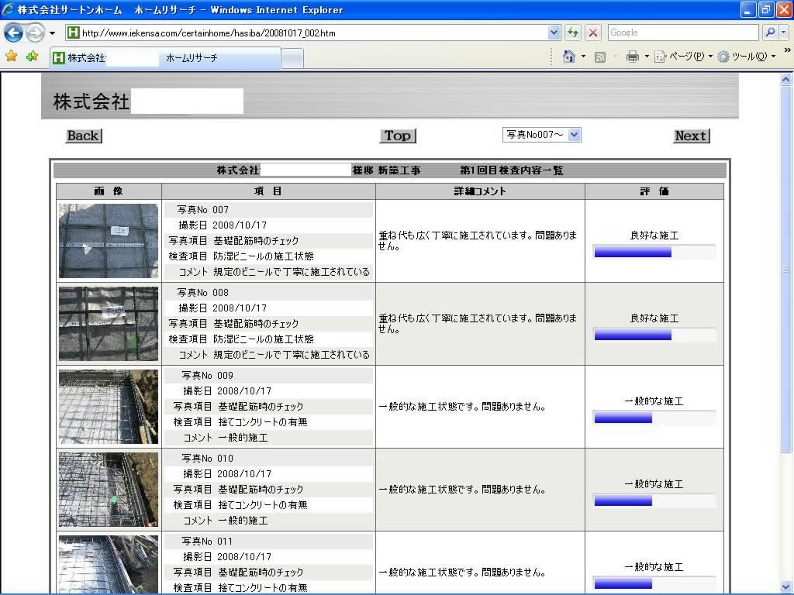794x595 pixels.
Task: Open thumbnail for photo No 009
Action: pos(109,407)
